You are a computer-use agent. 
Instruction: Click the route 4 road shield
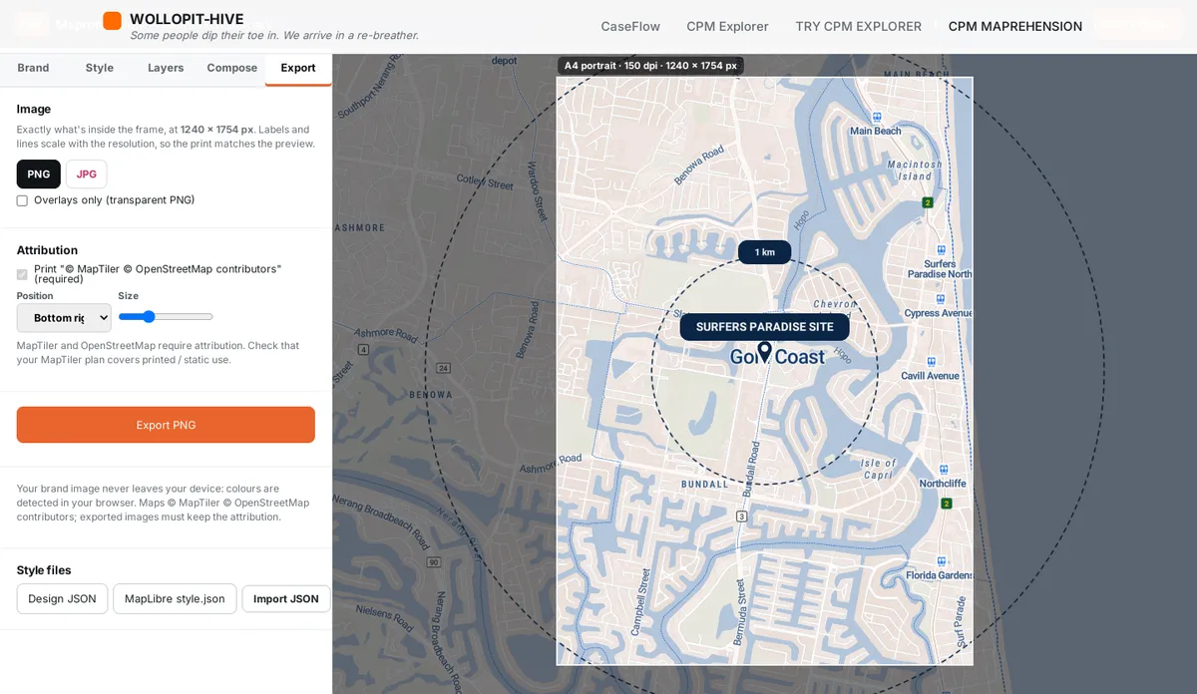tap(363, 350)
